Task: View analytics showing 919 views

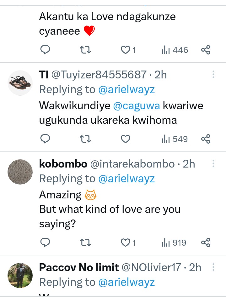Action: 174,242
